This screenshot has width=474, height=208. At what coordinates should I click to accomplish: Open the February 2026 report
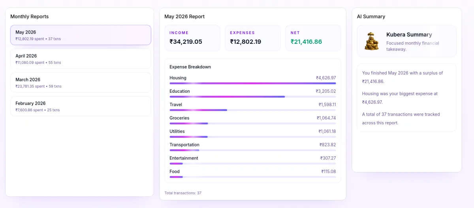coord(81,106)
